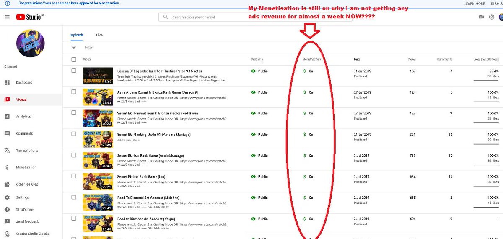This screenshot has width=503, height=239.
Task: Click the search magnifier icon
Action: coord(166,17)
